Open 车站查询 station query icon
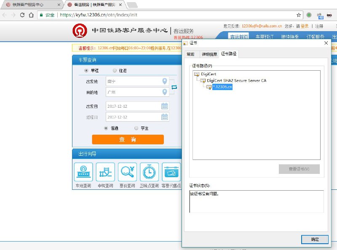Screen dimensions: 337x250 tap(83, 172)
